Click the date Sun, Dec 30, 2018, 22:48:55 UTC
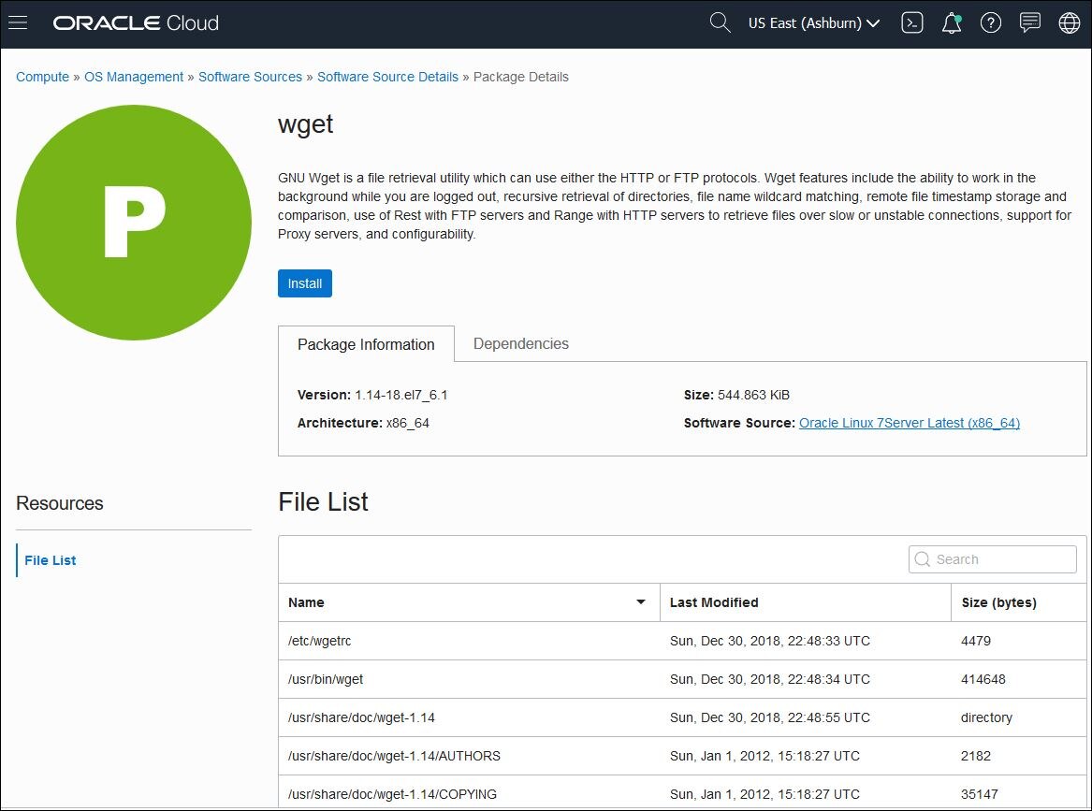 click(x=769, y=717)
